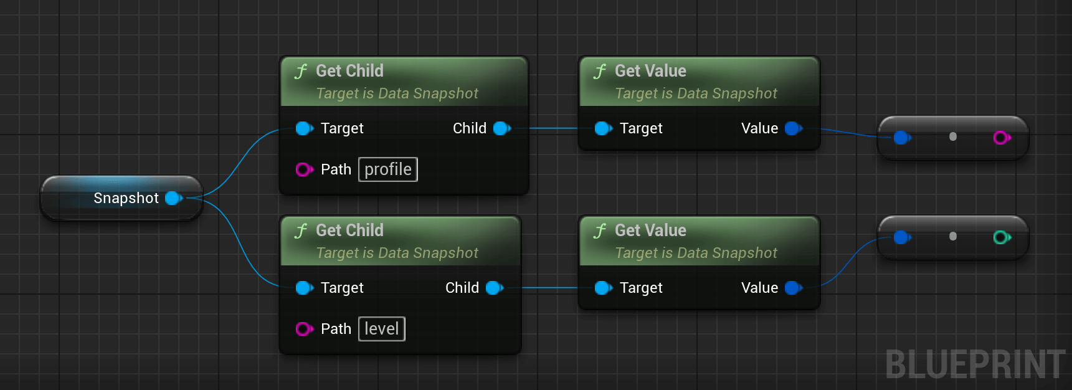
Task: Click Value output pin on lower Get Value
Action: [794, 288]
